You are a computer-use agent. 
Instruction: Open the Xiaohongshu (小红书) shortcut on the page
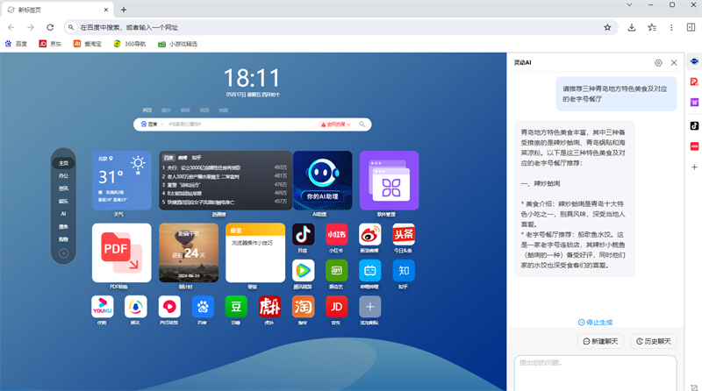pos(336,234)
